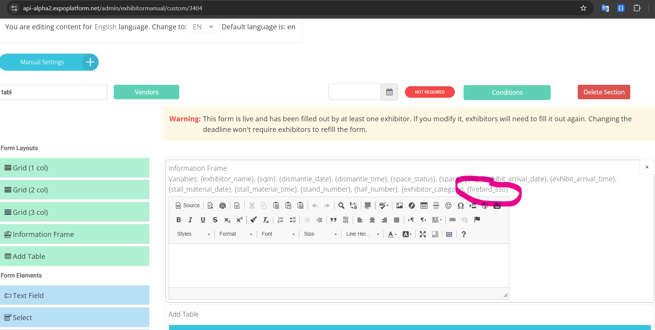Insert an image using the Image icon
The height and width of the screenshot is (330, 655).
(399, 206)
